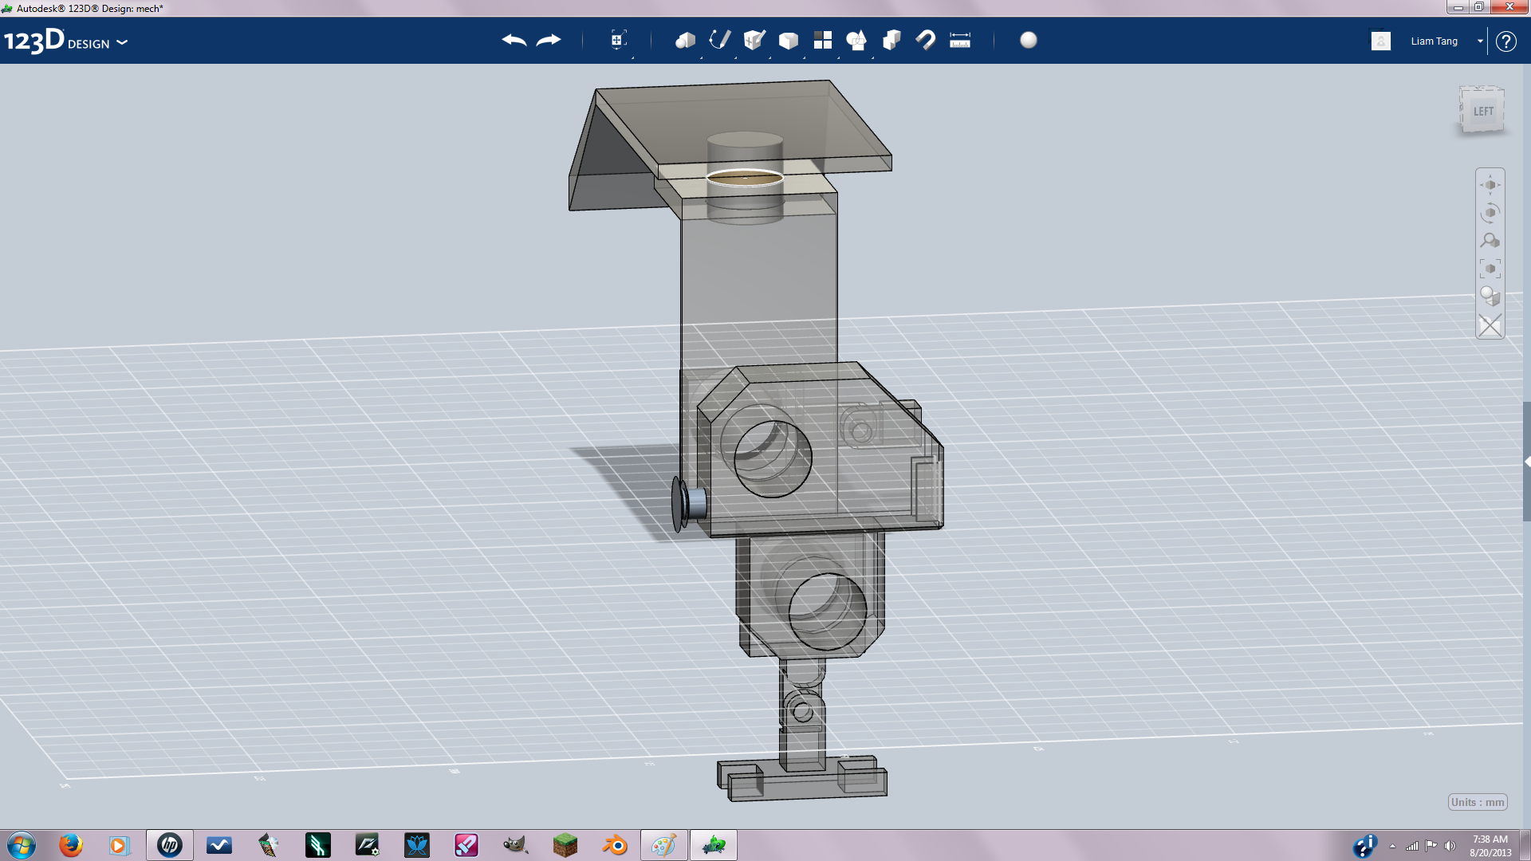Select the Zoom navigation tool

click(x=1490, y=241)
